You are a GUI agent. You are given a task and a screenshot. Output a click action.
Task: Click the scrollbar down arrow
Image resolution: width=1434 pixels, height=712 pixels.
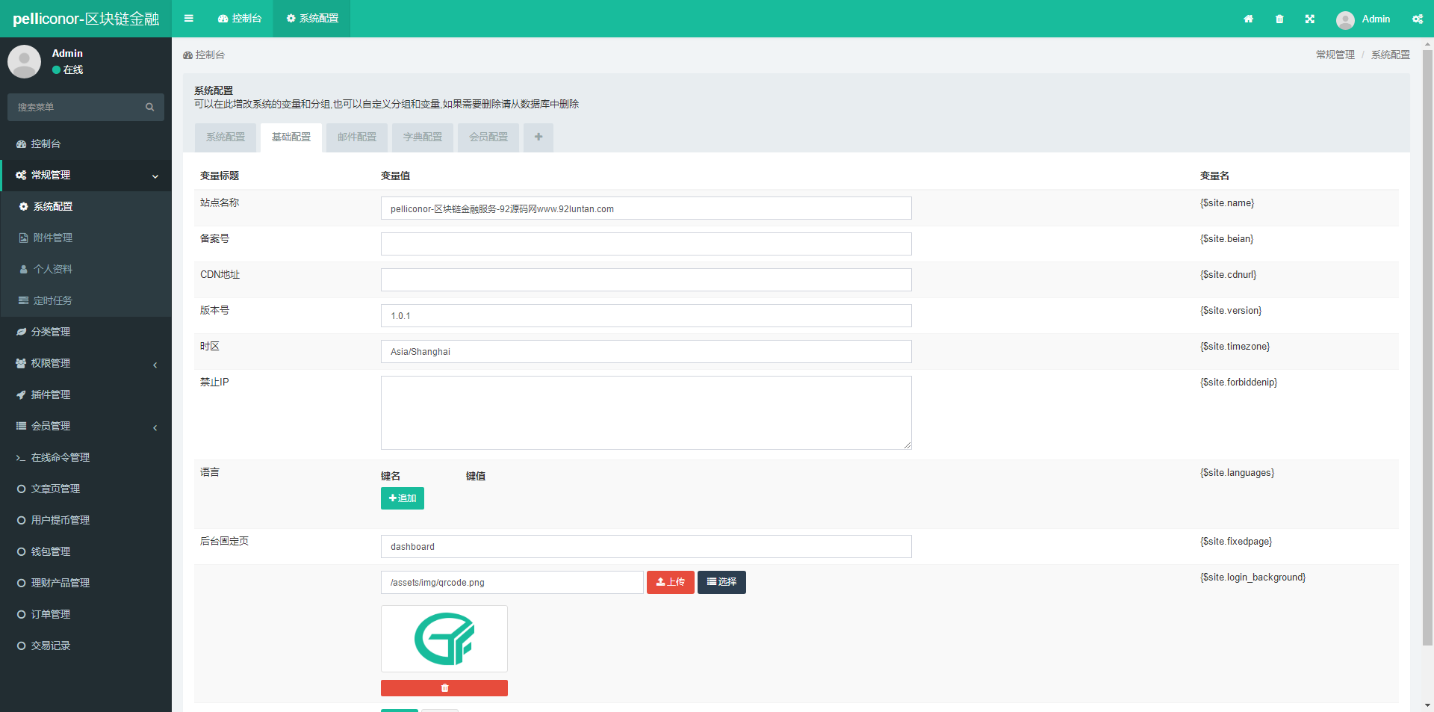pyautogui.click(x=1427, y=705)
